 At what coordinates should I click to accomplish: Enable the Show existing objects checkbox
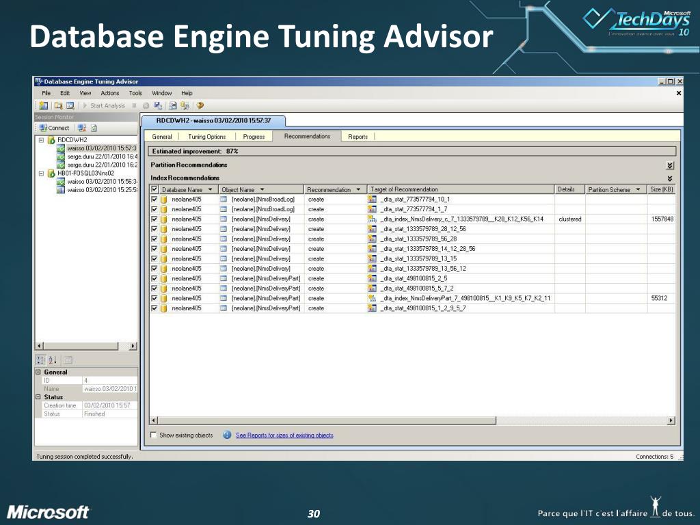(x=154, y=435)
